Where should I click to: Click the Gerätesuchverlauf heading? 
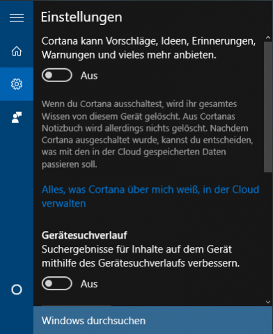point(84,235)
